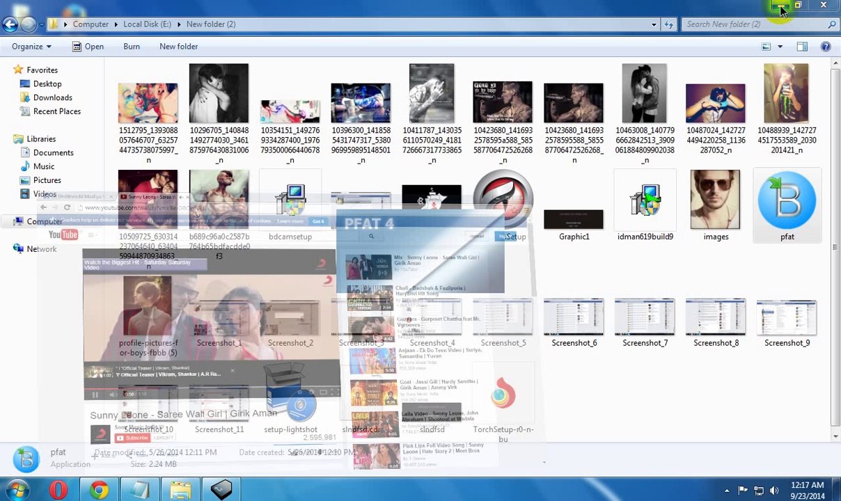The height and width of the screenshot is (501, 841).
Task: Open Downloads in the navigation pane
Action: [52, 97]
